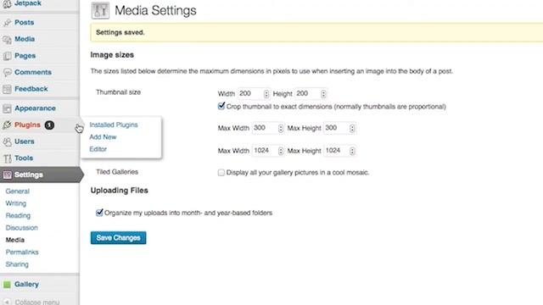Click the Jetpack sidebar icon
Image resolution: width=543 pixels, height=305 pixels.
tap(7, 4)
